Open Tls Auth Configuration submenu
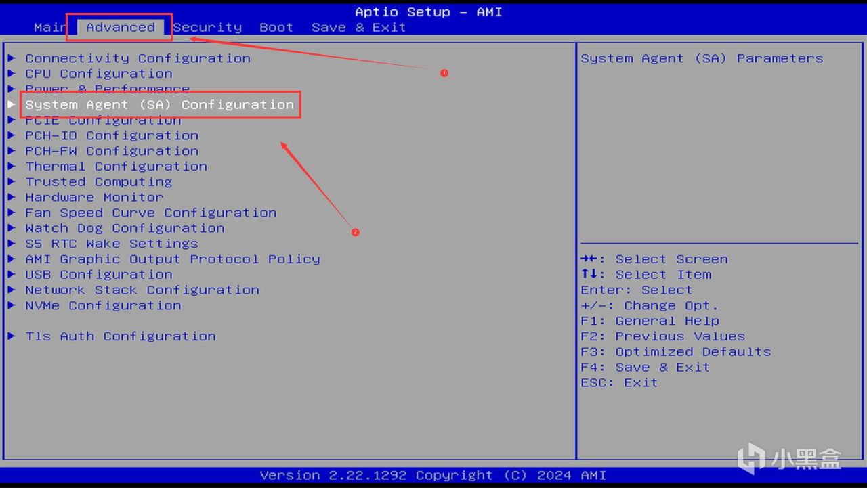This screenshot has height=488, width=867. (x=121, y=336)
